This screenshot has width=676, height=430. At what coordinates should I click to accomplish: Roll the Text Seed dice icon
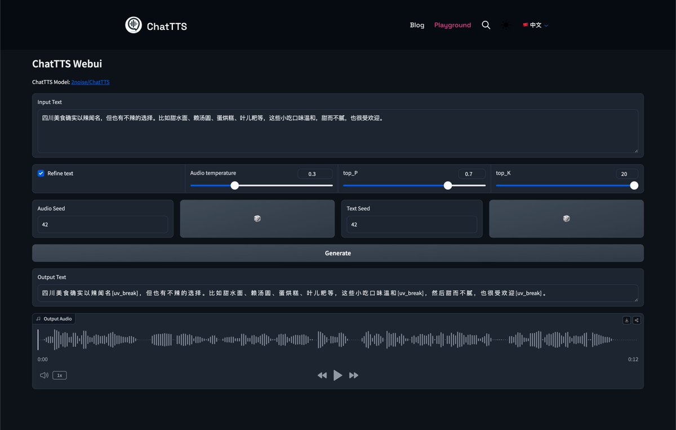point(566,218)
